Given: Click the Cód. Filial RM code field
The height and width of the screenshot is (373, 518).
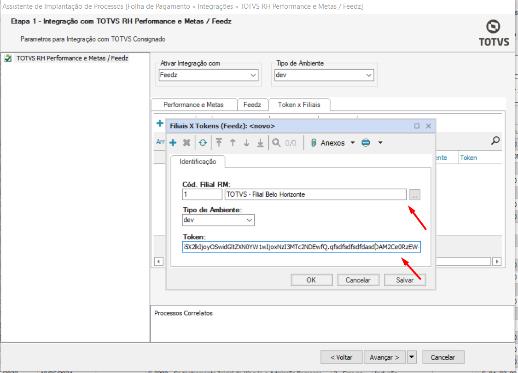Looking at the screenshot, I should pos(202,194).
